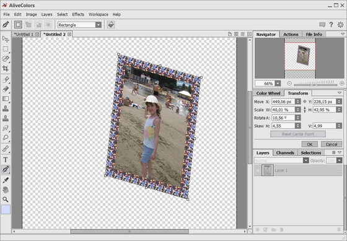Click the Skew V value field
Viewport: 347px width, 241px height.
(x=325, y=126)
